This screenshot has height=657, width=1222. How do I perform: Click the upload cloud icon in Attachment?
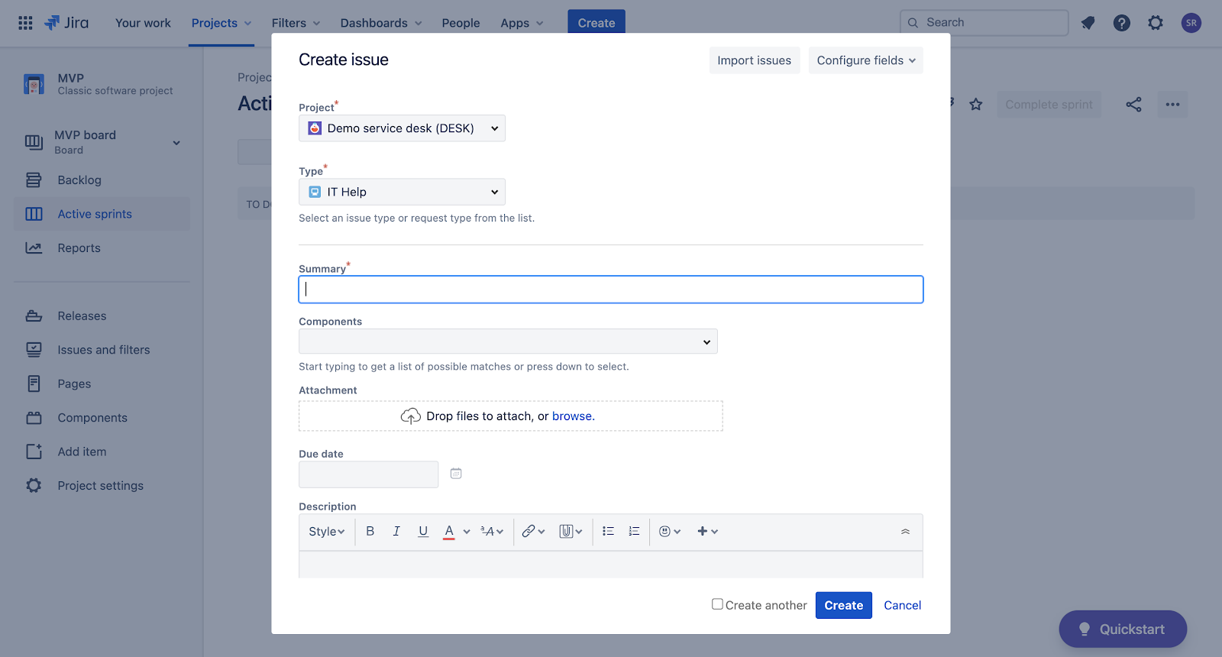point(411,416)
